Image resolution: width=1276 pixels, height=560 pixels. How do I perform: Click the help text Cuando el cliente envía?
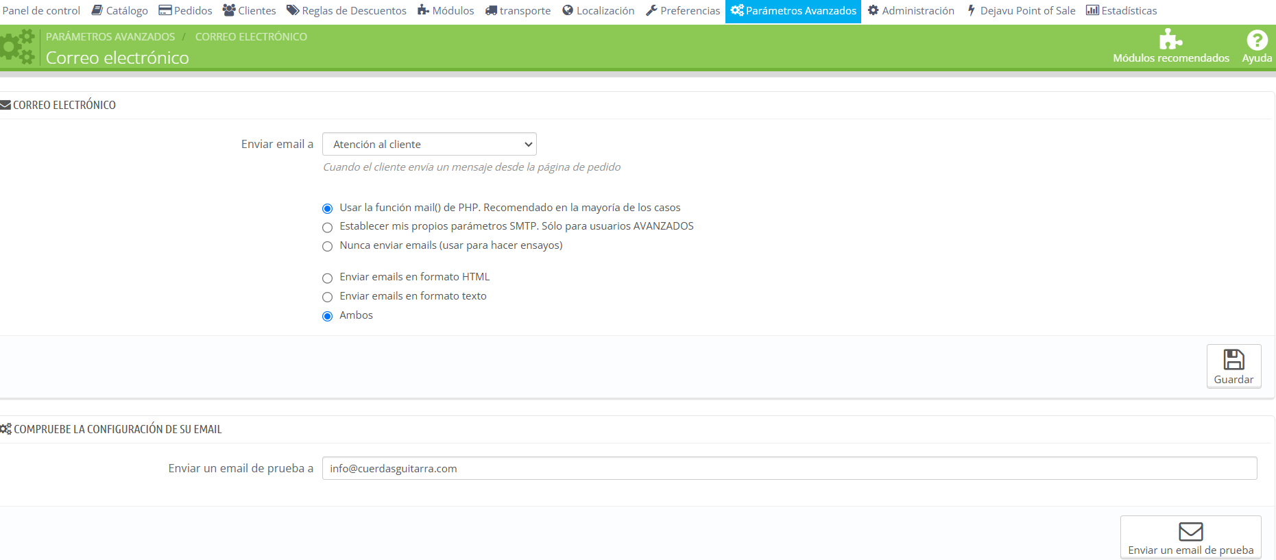472,167
